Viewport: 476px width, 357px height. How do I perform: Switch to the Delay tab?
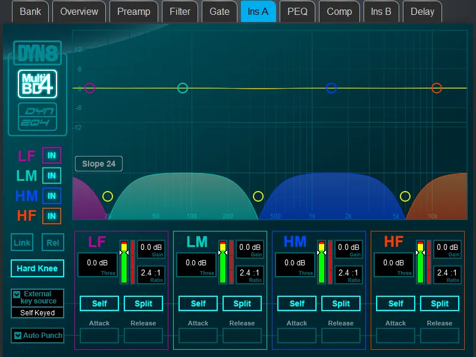tap(422, 11)
